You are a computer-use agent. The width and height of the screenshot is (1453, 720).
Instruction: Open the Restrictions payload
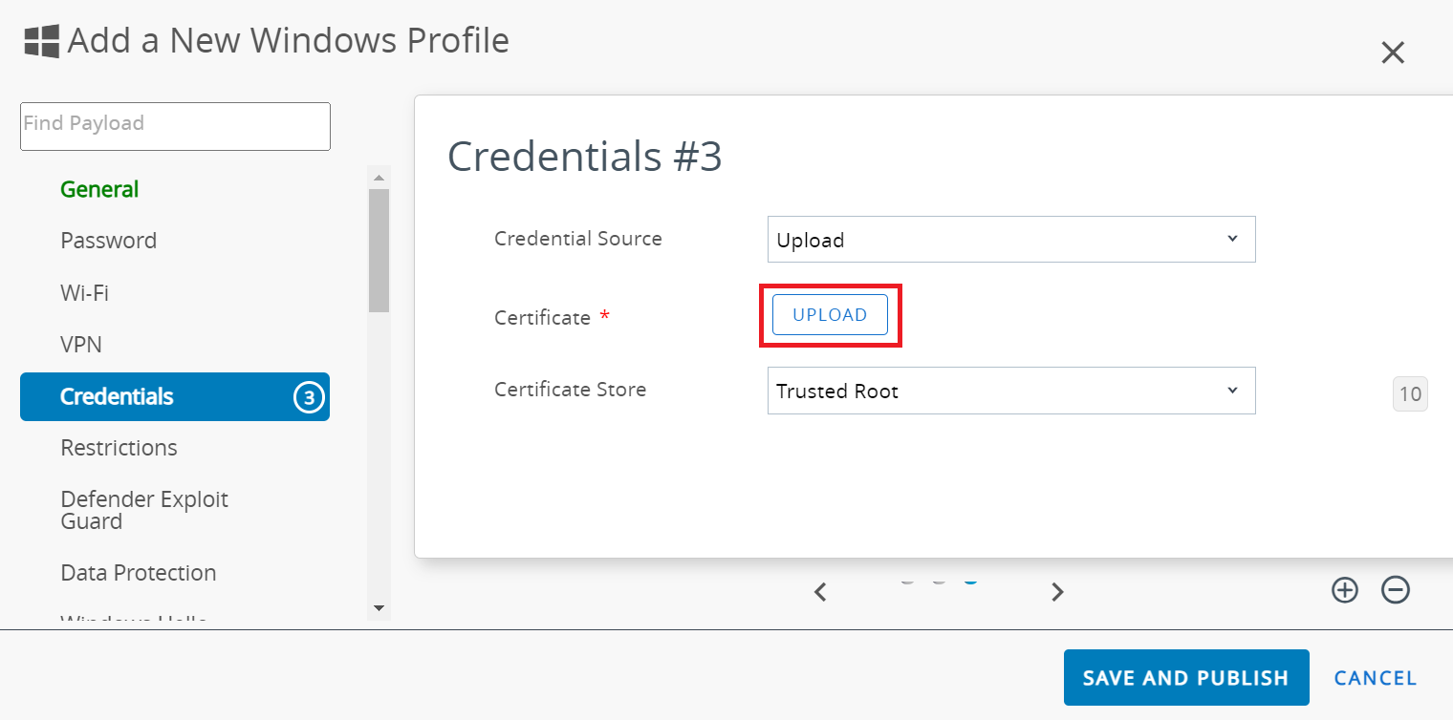tap(119, 448)
